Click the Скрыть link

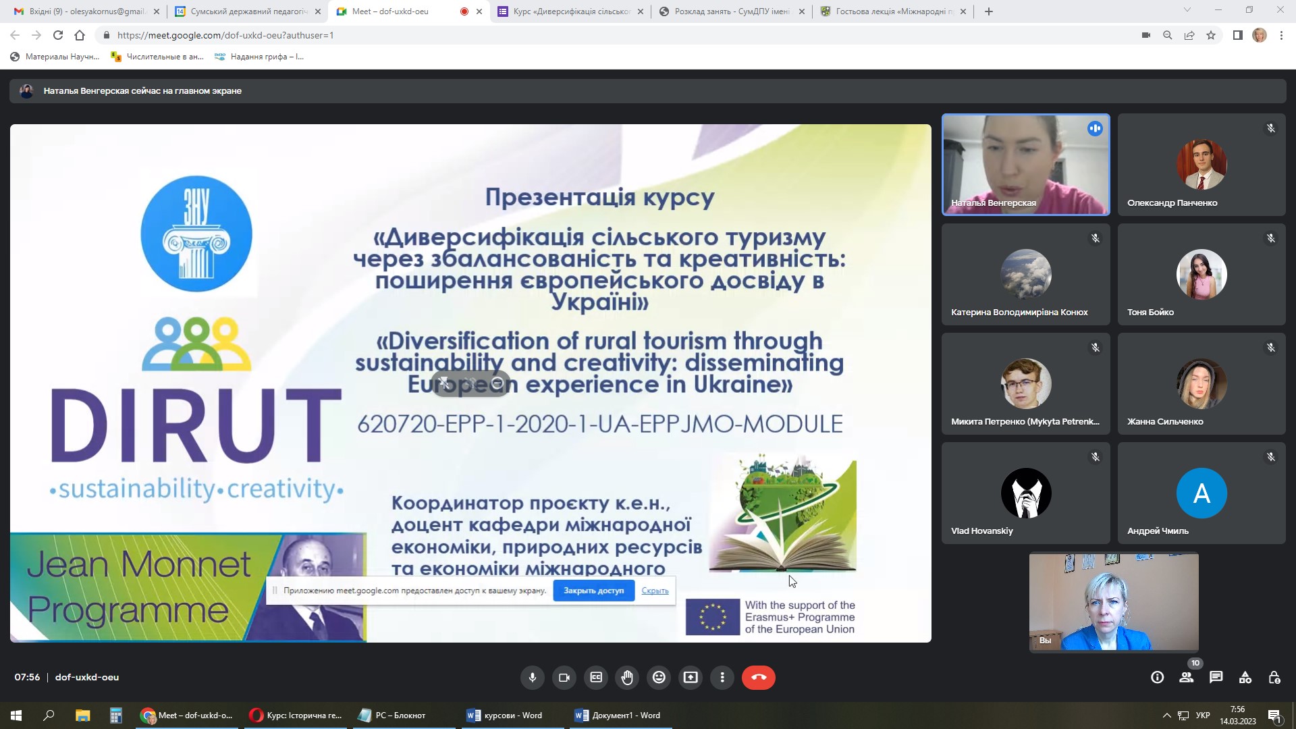[x=655, y=591]
